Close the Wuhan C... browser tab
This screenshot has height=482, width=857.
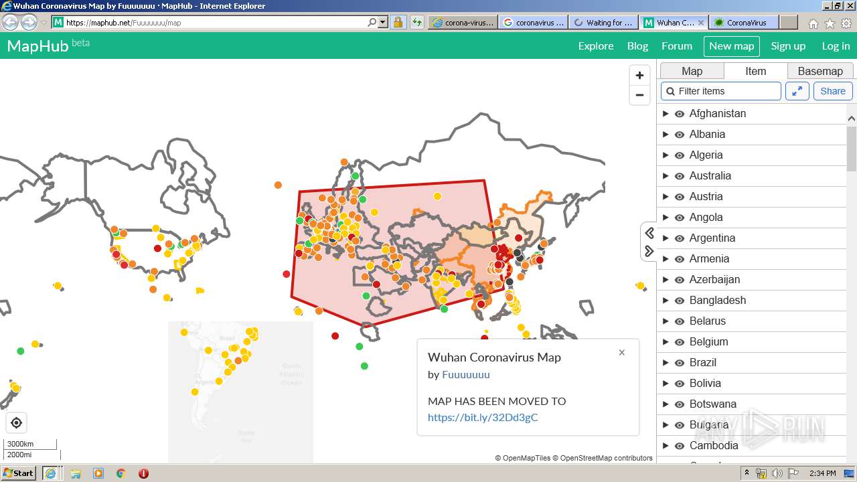coord(701,22)
